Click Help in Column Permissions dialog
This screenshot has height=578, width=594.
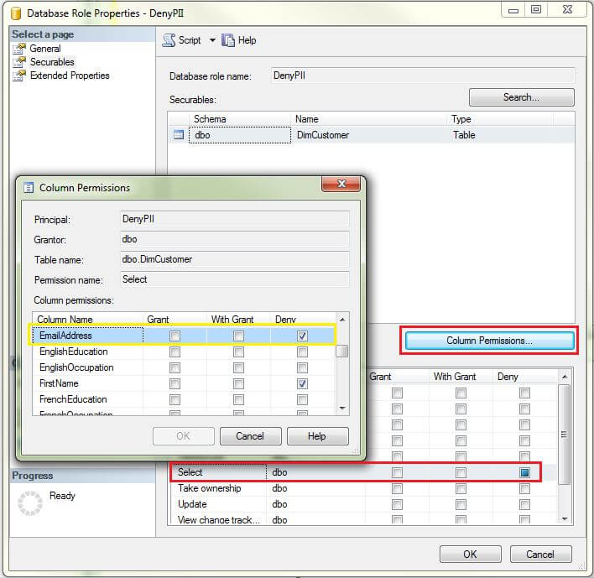[317, 436]
